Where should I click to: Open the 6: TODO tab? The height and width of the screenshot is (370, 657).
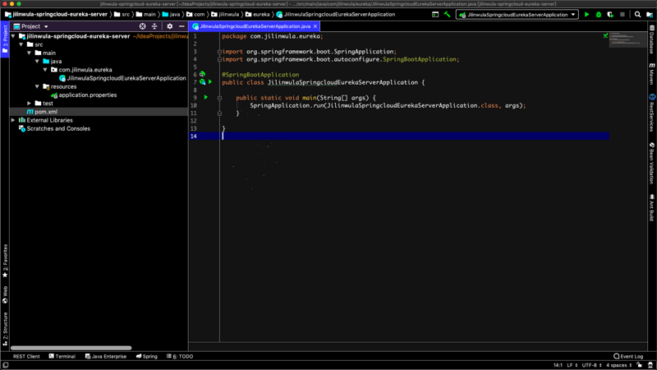[x=181, y=357]
